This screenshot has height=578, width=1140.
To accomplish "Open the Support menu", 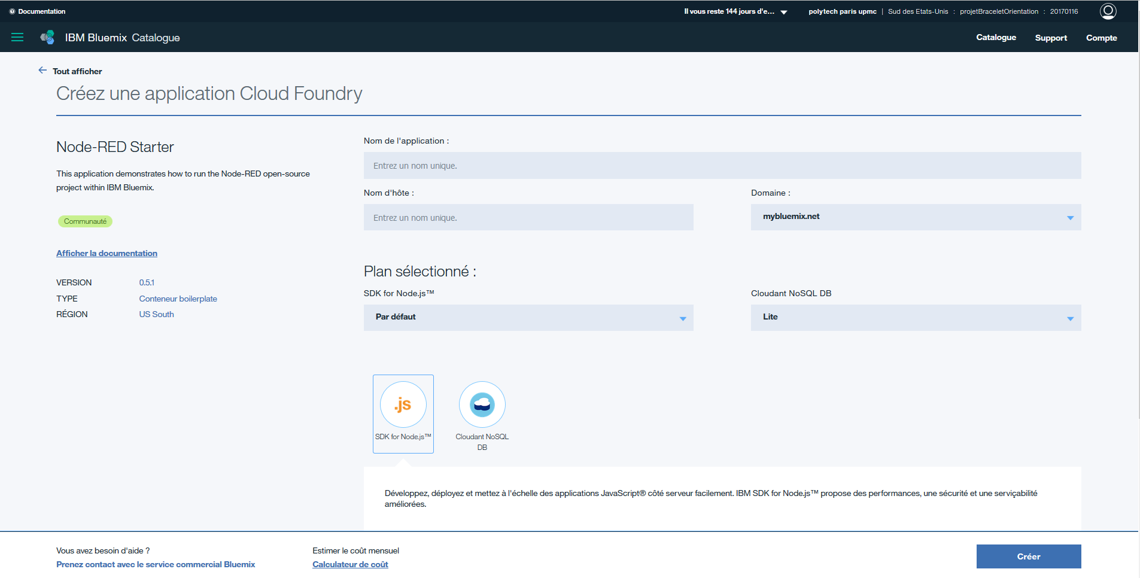I will (1051, 38).
